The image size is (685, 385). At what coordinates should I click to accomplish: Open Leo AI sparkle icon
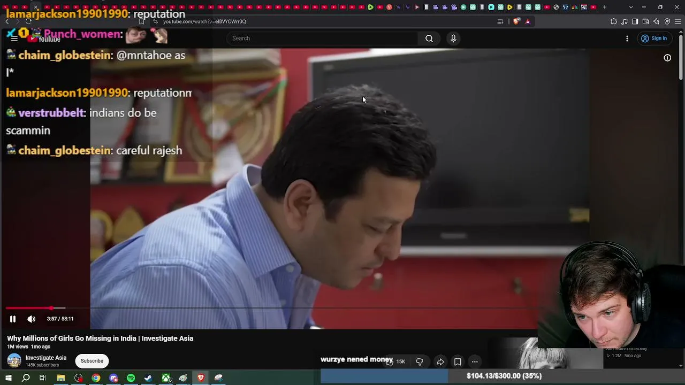656,21
